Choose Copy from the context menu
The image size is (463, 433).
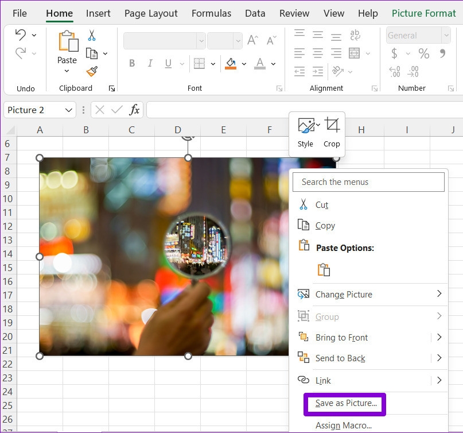click(x=369, y=225)
